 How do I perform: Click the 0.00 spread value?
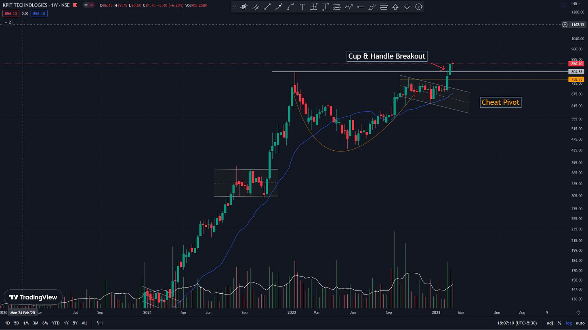pyautogui.click(x=25, y=13)
